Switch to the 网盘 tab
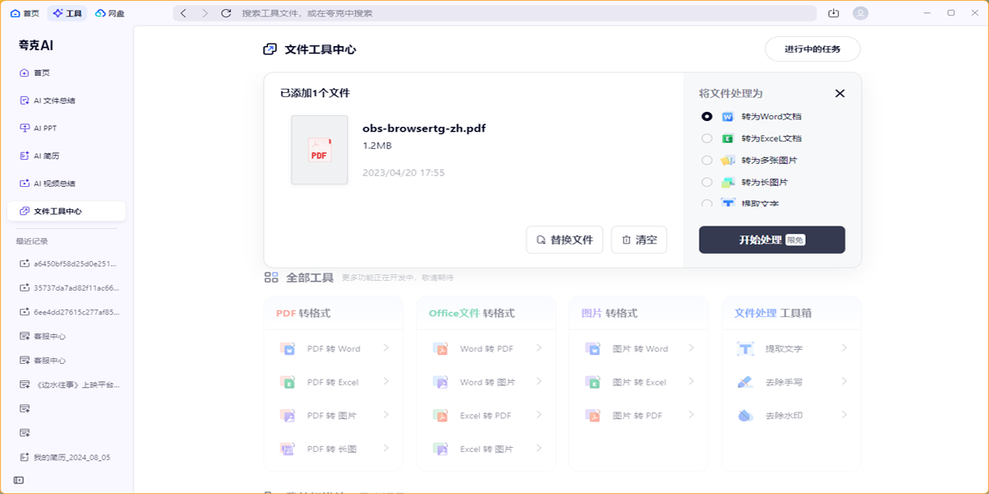Screen dimensions: 989x494 pyautogui.click(x=111, y=13)
